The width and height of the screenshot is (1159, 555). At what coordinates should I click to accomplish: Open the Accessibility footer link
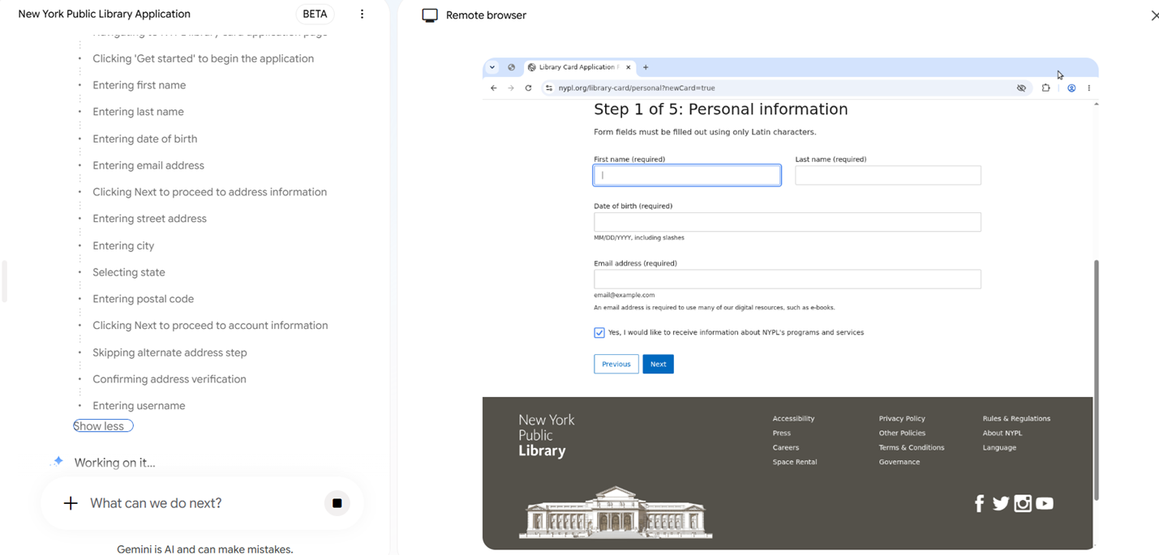point(793,419)
